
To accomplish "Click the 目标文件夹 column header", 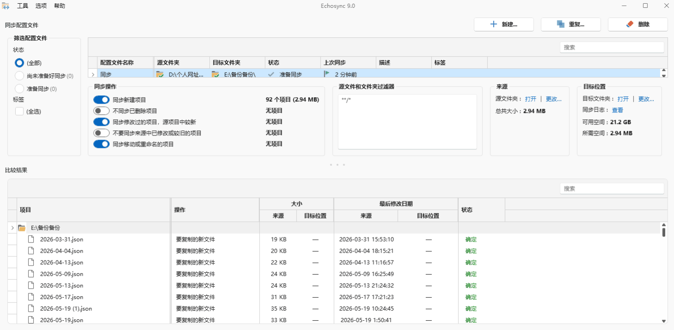I will (x=237, y=63).
